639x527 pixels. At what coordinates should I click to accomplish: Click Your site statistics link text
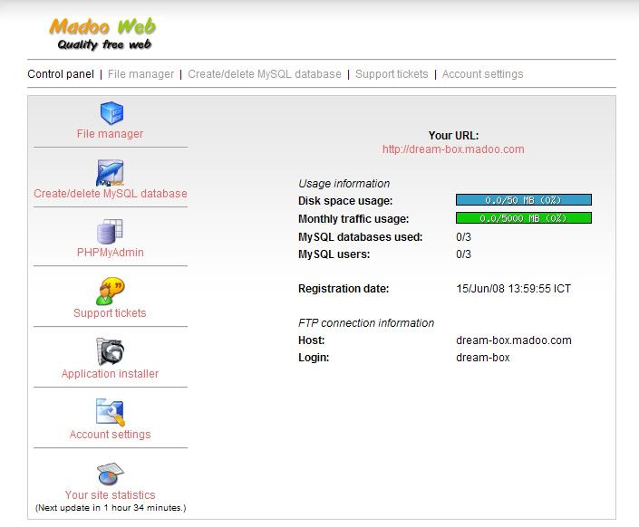pos(110,494)
